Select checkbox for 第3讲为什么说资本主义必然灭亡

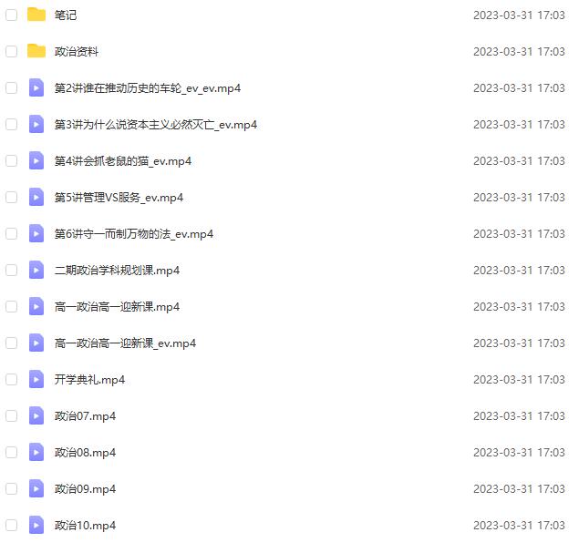(12, 124)
